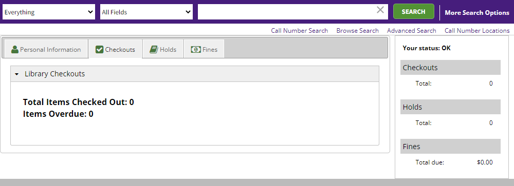
Task: Click the Your status: OK text
Action: (427, 48)
